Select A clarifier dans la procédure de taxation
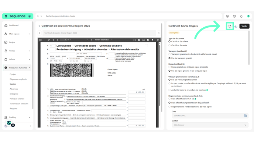The width and height of the screenshot is (254, 143). click(169, 90)
